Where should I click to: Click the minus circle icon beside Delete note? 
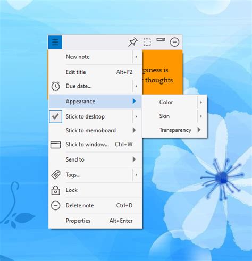(x=55, y=206)
